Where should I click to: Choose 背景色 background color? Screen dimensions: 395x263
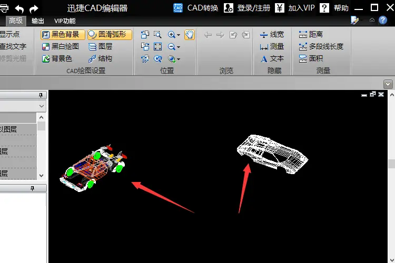[57, 58]
